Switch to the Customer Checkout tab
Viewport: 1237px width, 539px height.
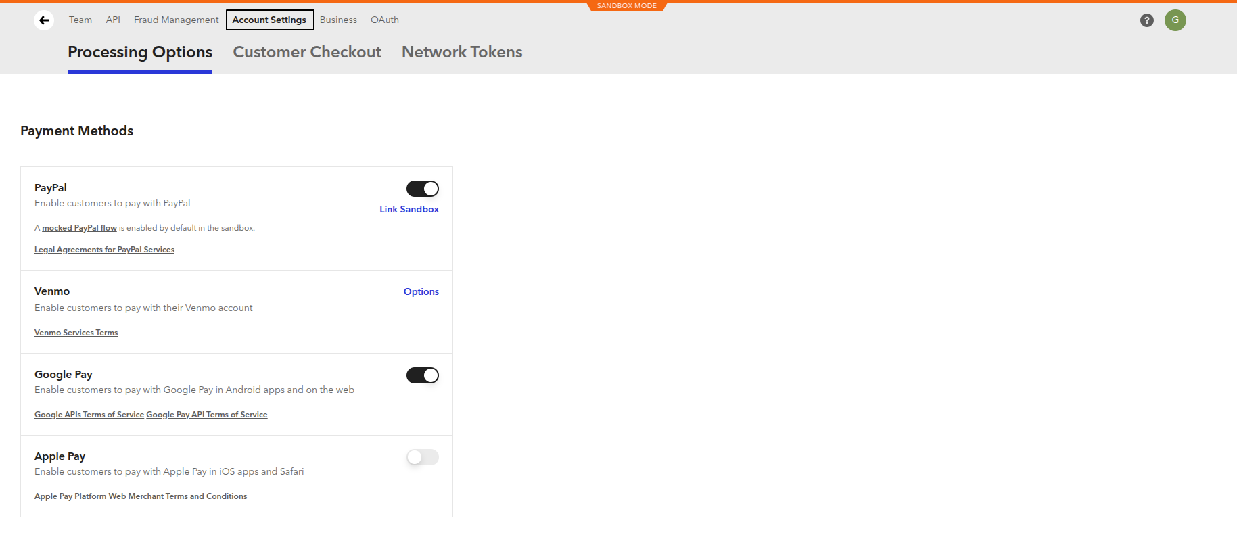tap(307, 52)
